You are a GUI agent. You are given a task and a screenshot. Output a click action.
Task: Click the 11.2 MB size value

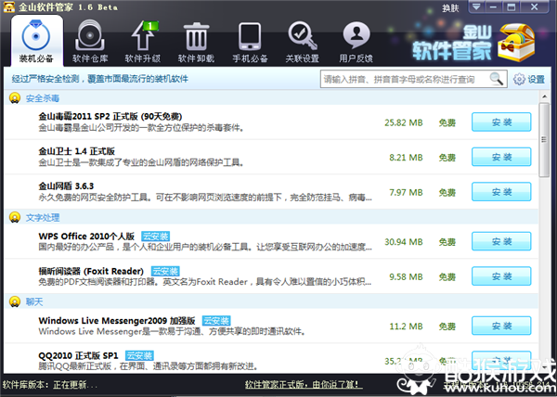coord(406,327)
